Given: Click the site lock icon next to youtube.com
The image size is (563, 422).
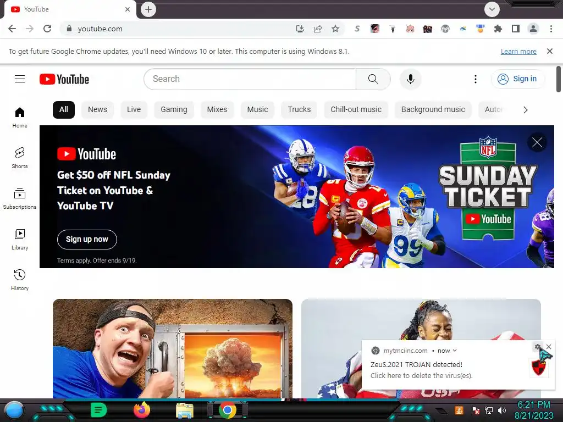Looking at the screenshot, I should 69,29.
